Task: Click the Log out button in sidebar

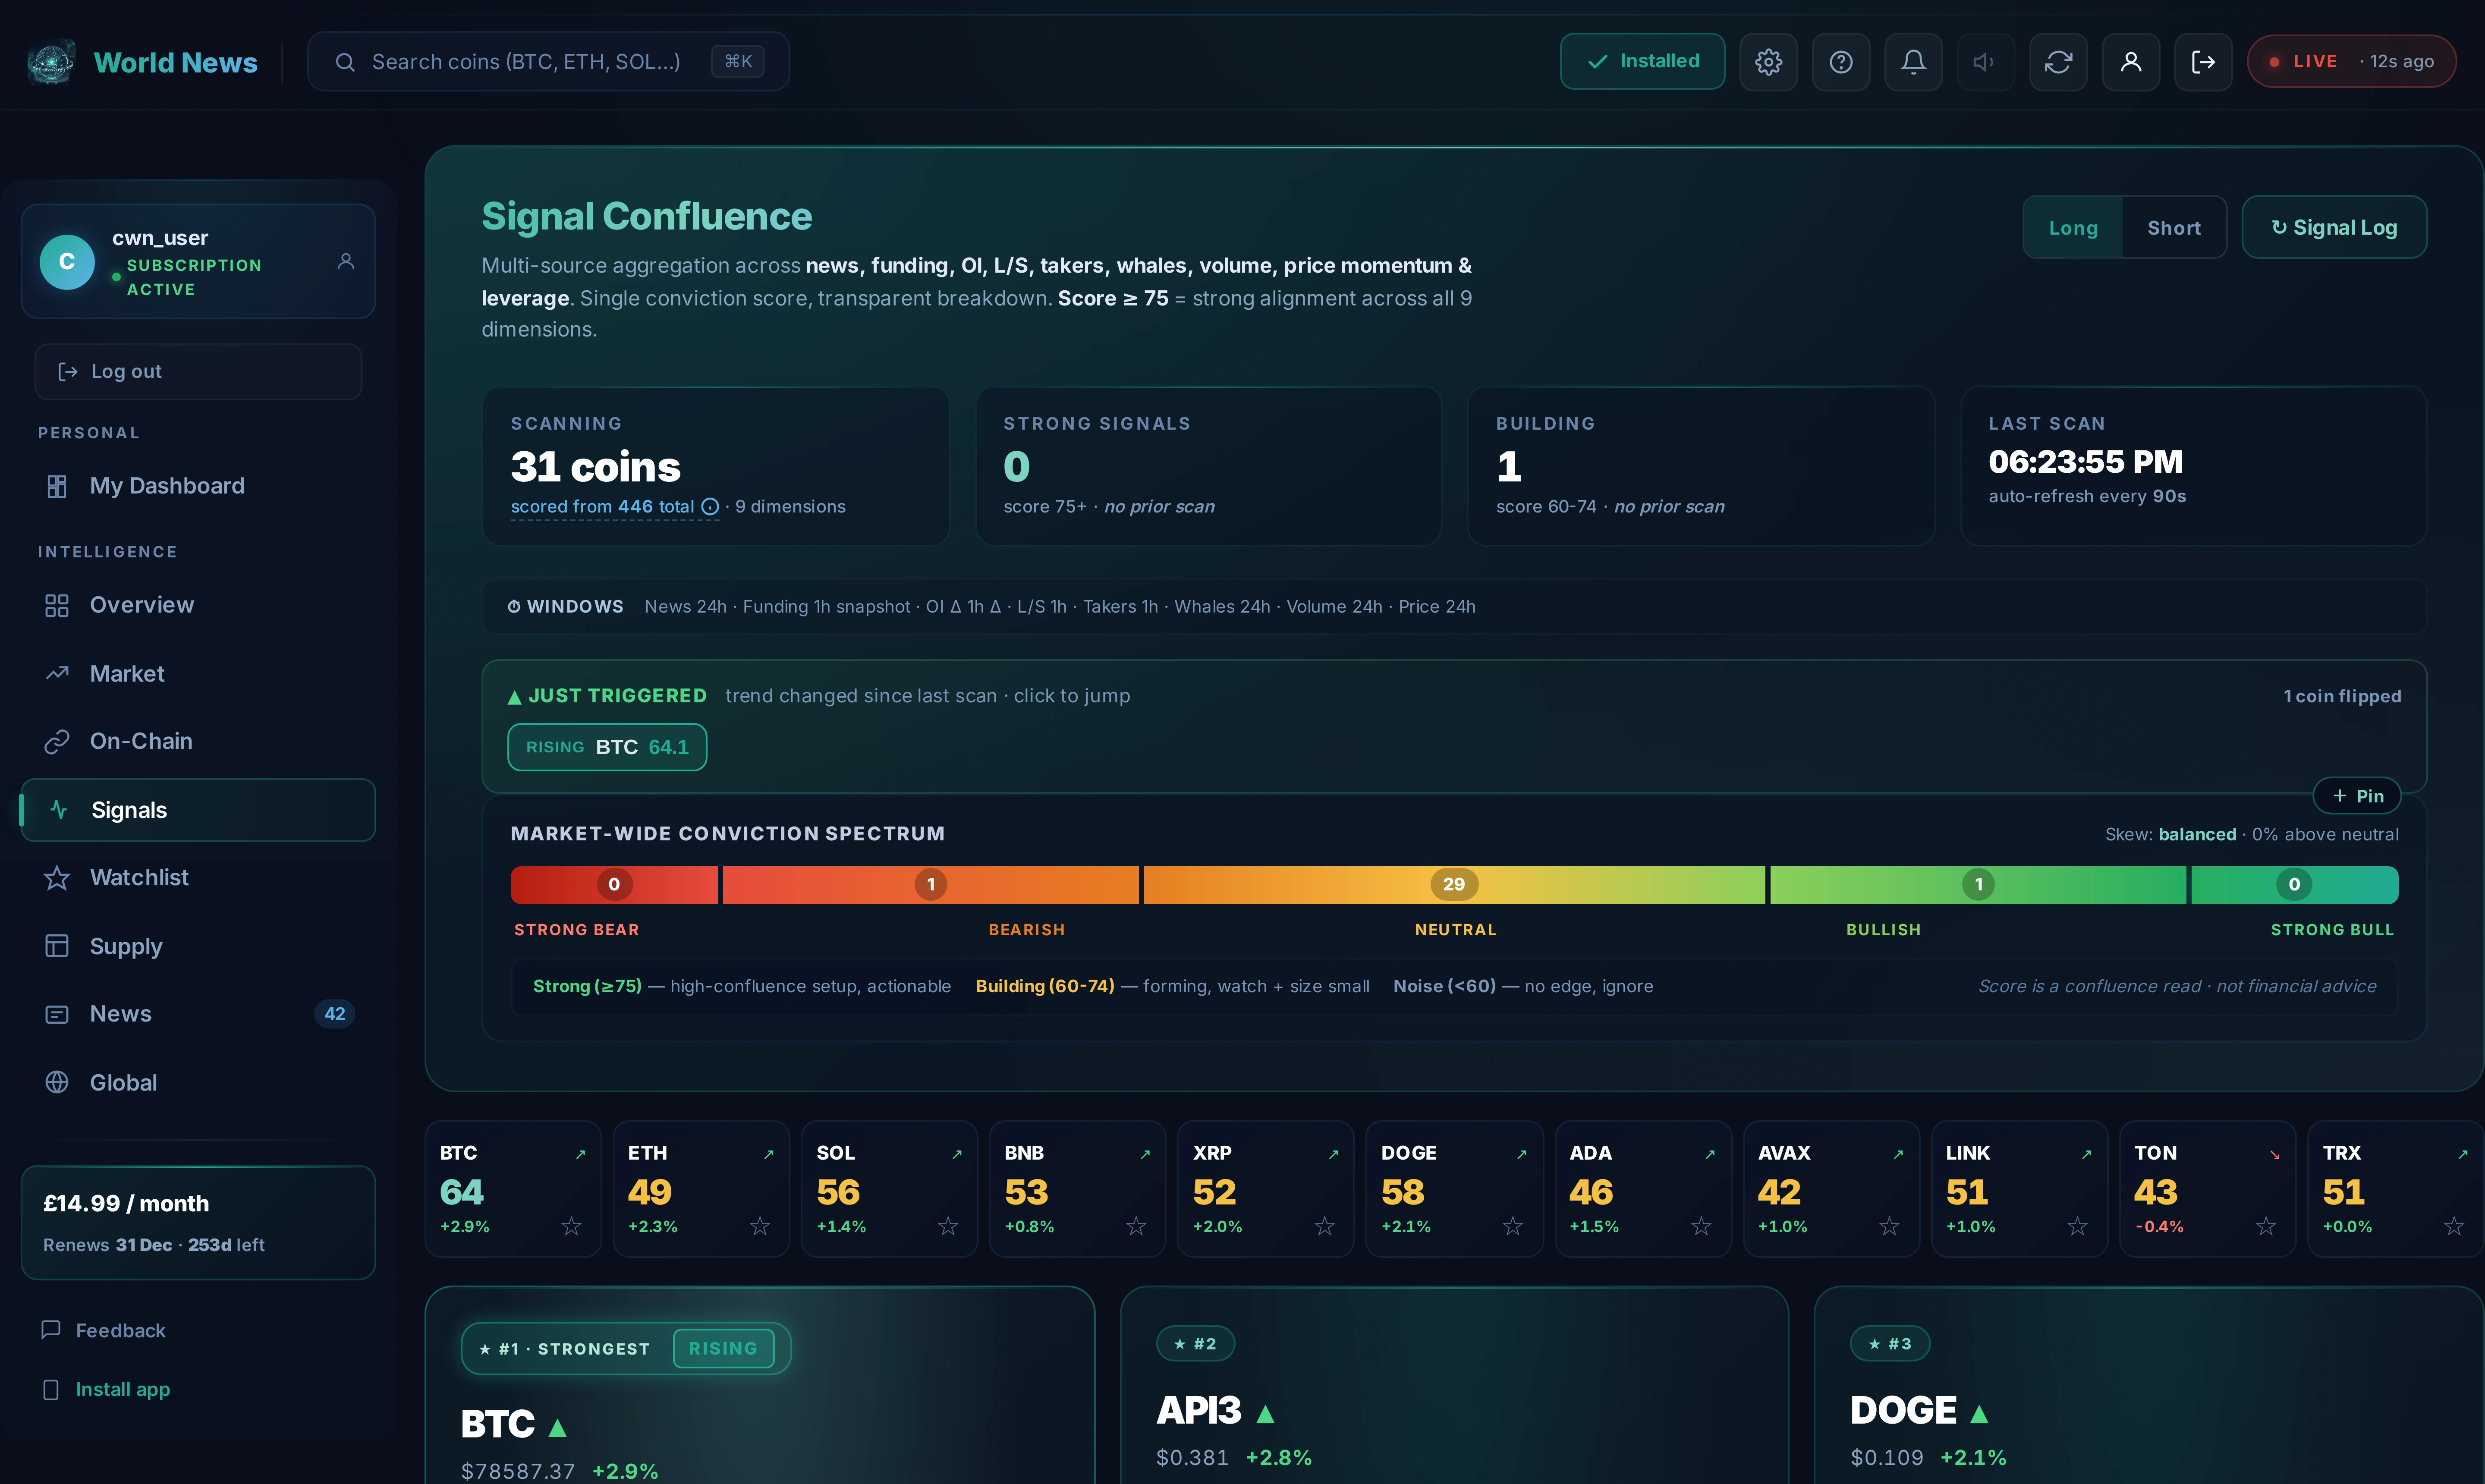Action: (x=198, y=372)
